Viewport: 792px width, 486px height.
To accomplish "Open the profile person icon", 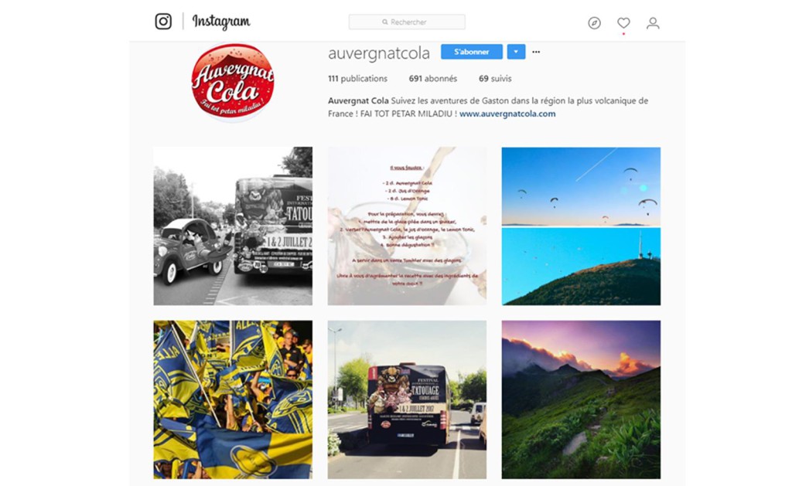I will [x=653, y=22].
